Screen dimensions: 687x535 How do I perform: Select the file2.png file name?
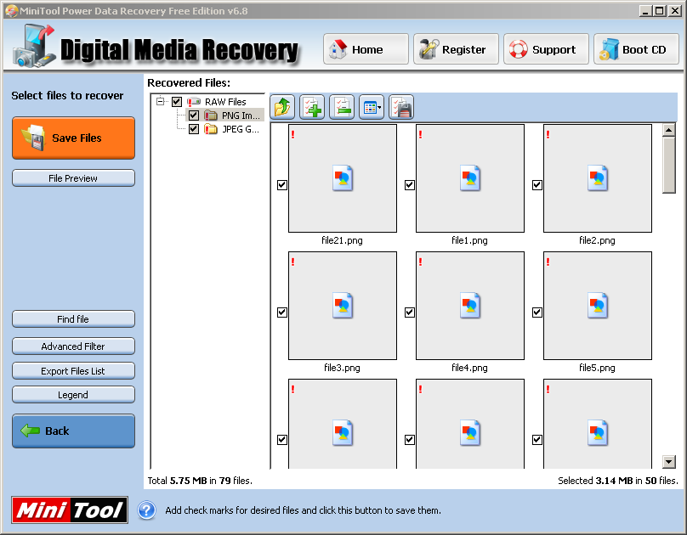pos(597,240)
